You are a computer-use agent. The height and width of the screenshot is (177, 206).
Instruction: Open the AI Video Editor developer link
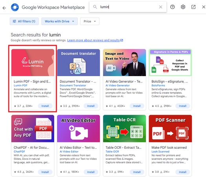[69, 151]
